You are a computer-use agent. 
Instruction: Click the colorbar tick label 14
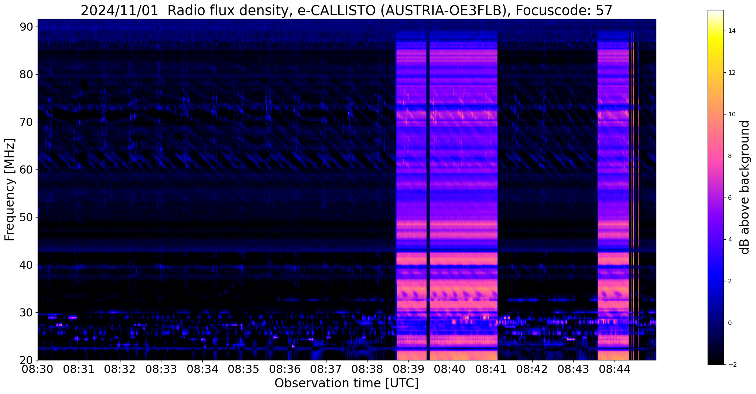point(732,31)
